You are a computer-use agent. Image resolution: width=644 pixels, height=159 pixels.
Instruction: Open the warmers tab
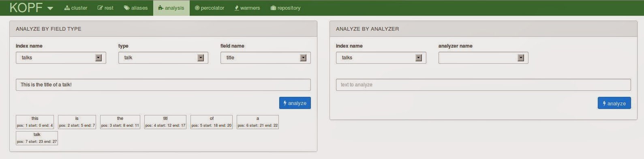point(247,8)
